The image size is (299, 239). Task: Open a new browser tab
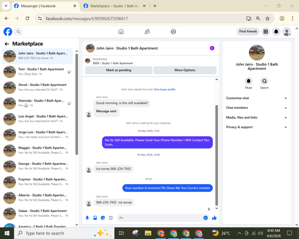155,6
